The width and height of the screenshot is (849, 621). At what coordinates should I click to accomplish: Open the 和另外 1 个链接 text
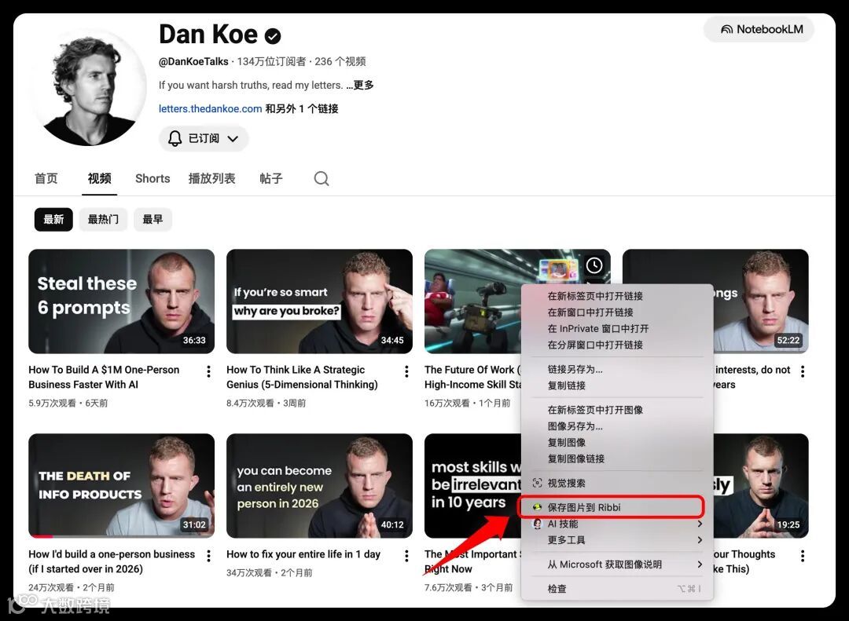(x=302, y=108)
